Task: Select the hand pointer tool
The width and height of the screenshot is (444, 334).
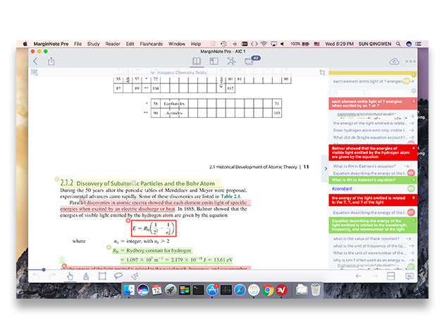Action: (70, 276)
